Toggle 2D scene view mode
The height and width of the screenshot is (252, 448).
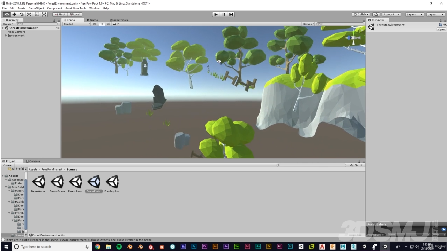coord(95,24)
